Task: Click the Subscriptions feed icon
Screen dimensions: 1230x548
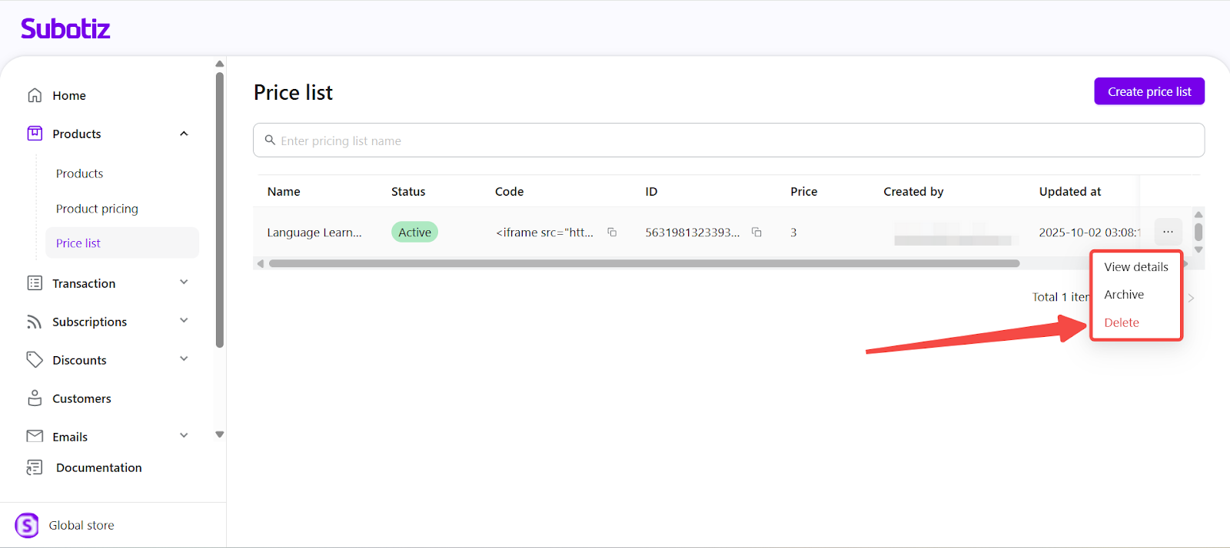Action: click(35, 322)
